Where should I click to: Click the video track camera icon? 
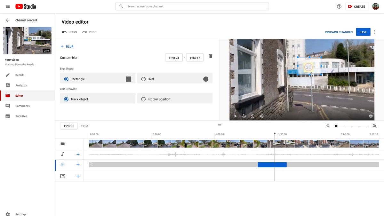63,143
